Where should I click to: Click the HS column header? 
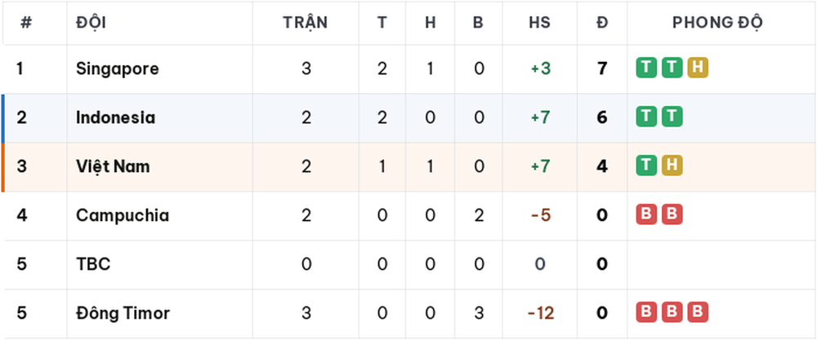(540, 22)
